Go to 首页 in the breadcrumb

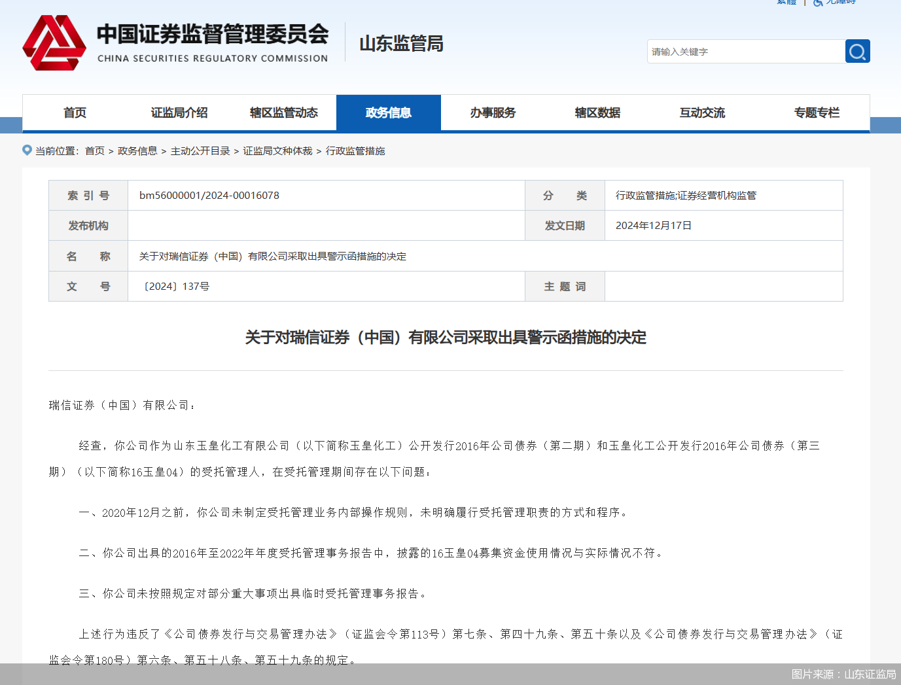pyautogui.click(x=95, y=151)
